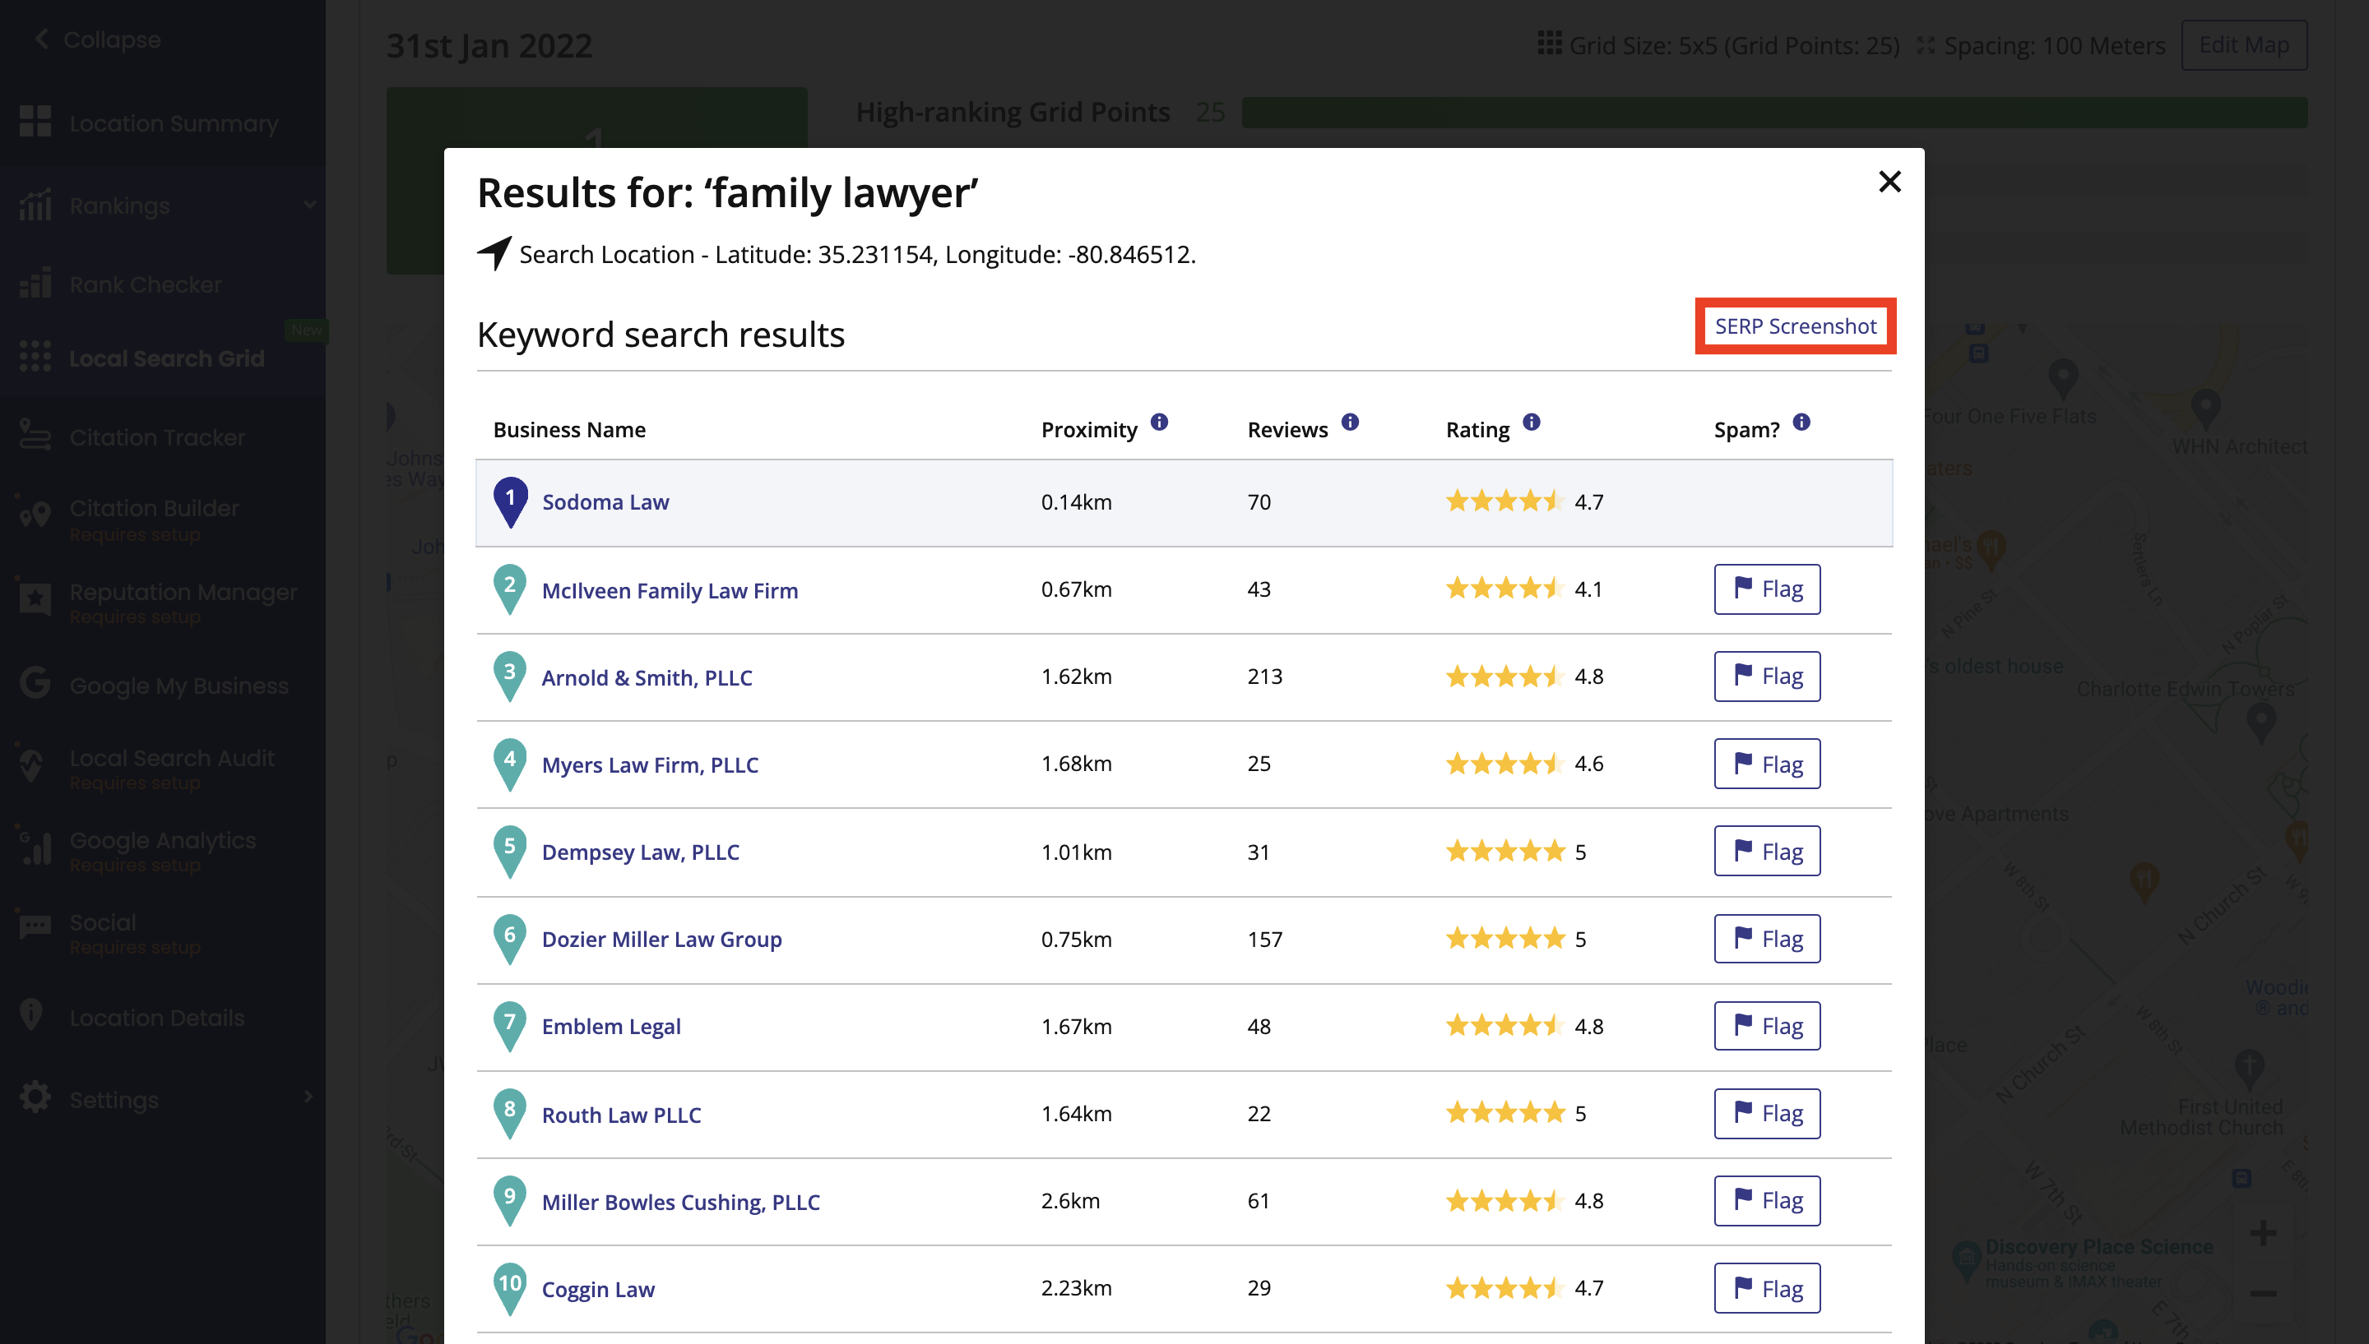Click the High-ranking Grid Points progress bar

click(1774, 113)
